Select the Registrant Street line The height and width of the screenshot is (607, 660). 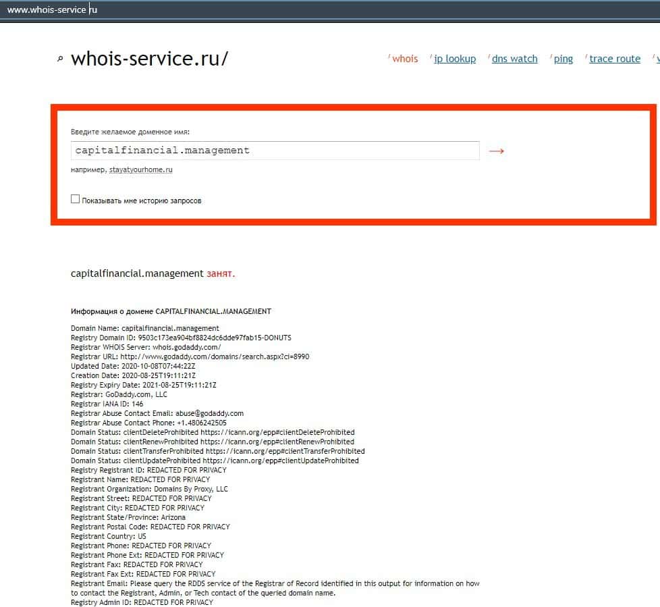click(141, 498)
